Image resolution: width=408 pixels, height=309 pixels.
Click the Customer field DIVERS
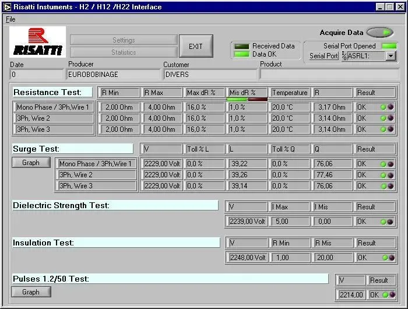click(x=210, y=75)
